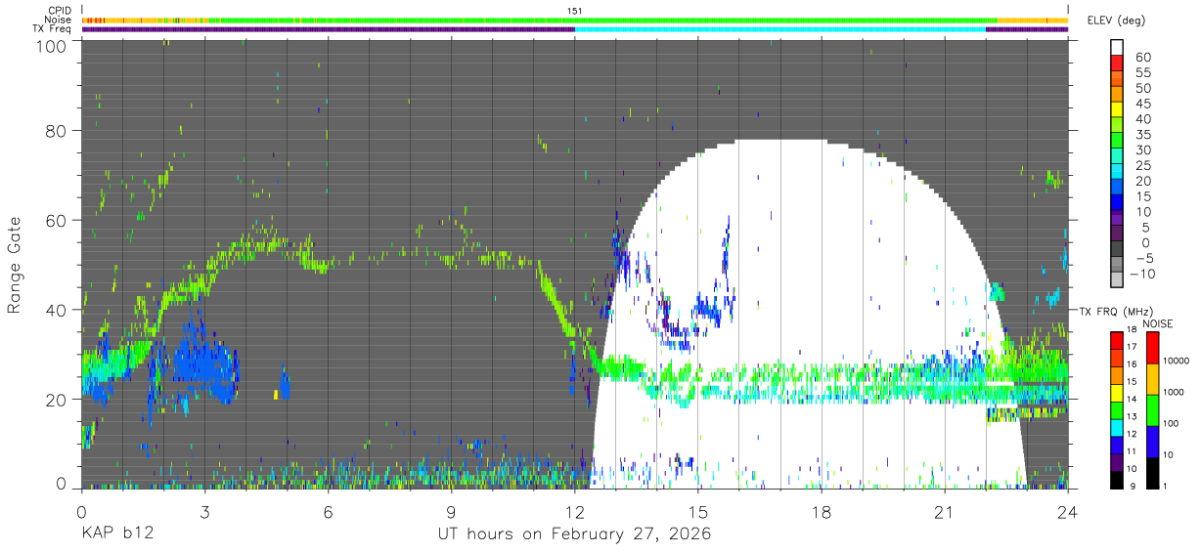Screen dimensions: 1201x554
Task: Click the 60 label on ELEV scale
Action: coord(1142,57)
